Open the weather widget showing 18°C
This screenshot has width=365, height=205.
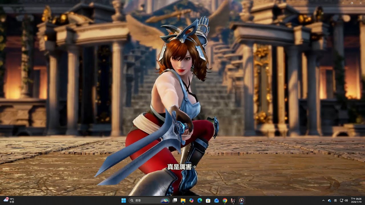pos(9,200)
